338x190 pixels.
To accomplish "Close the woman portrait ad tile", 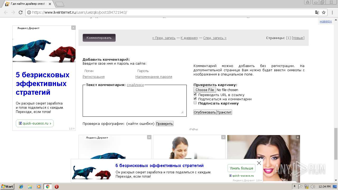I will click(298, 137).
